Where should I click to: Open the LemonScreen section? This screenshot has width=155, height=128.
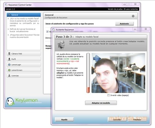tap(24, 70)
